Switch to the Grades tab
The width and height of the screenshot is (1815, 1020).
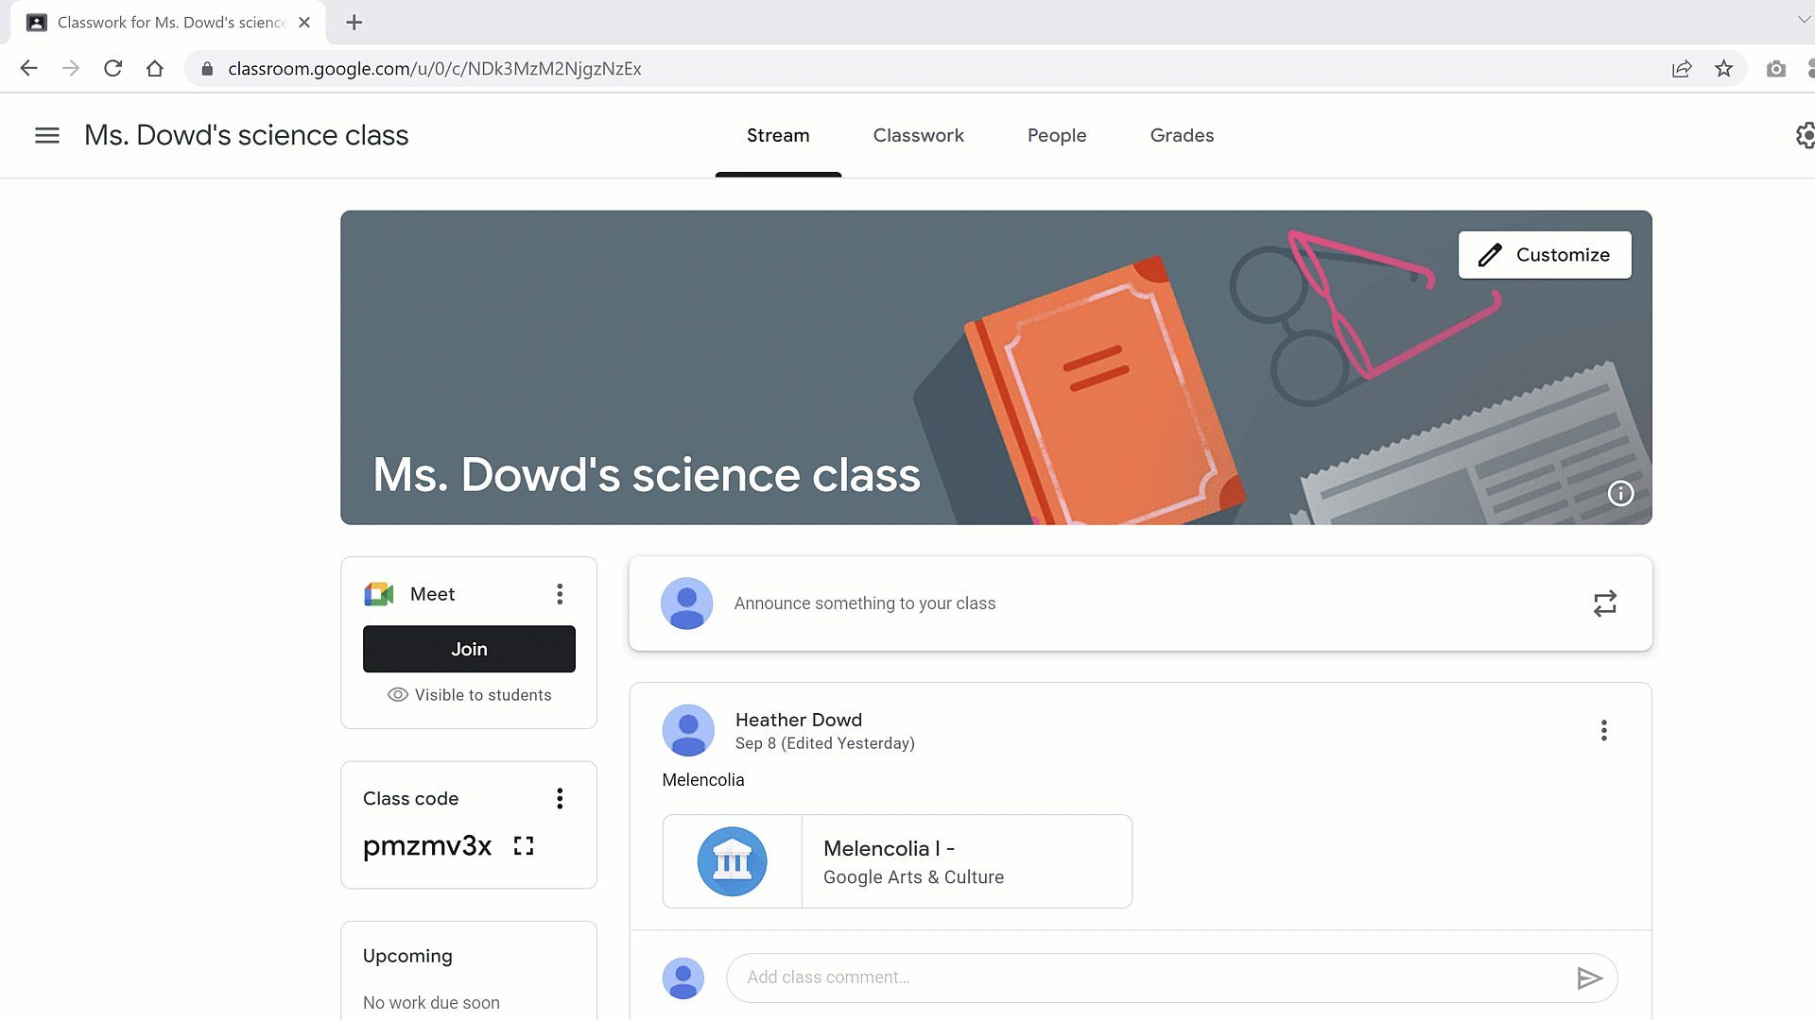[x=1182, y=135]
